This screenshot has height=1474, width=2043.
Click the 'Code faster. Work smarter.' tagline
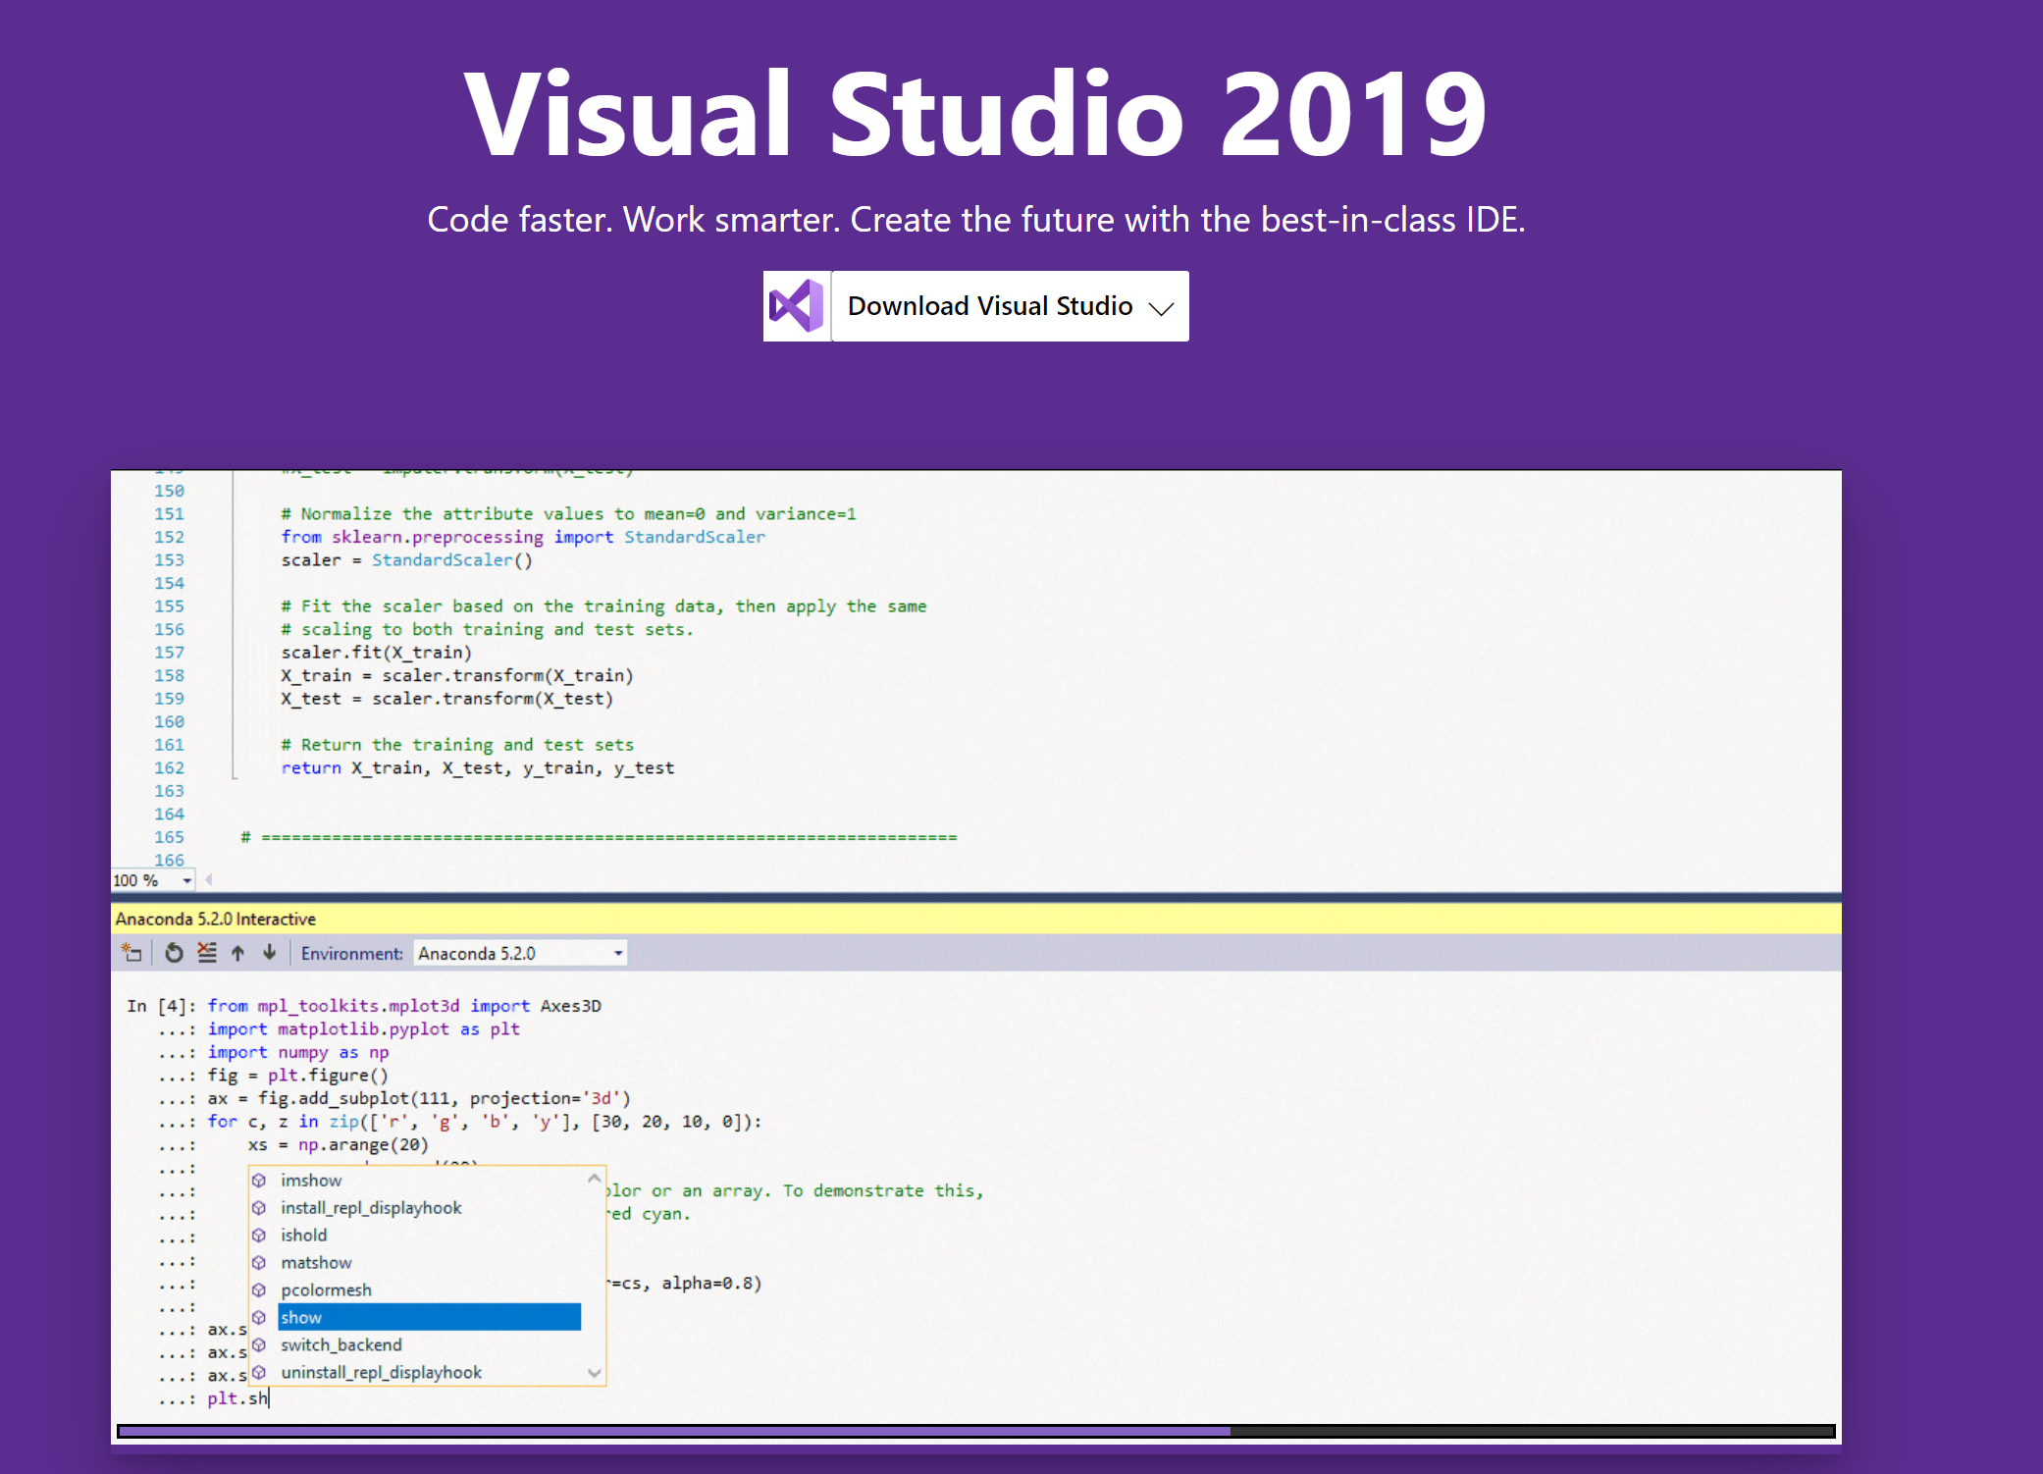tap(976, 220)
